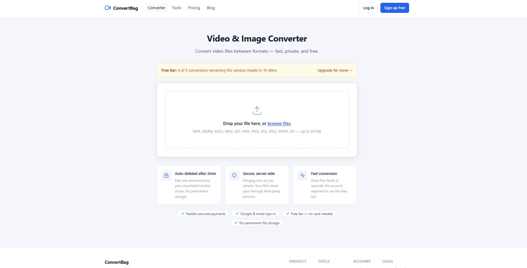Click checkmark beside Google & email sign-in
This screenshot has width=527, height=268.
pyautogui.click(x=237, y=214)
